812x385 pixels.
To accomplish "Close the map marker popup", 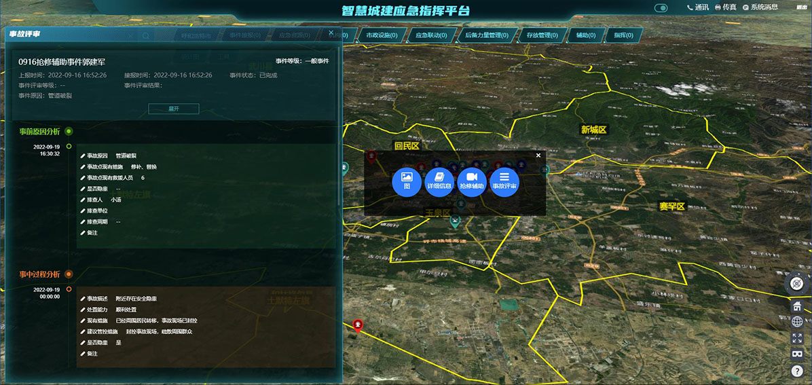I will coord(538,155).
